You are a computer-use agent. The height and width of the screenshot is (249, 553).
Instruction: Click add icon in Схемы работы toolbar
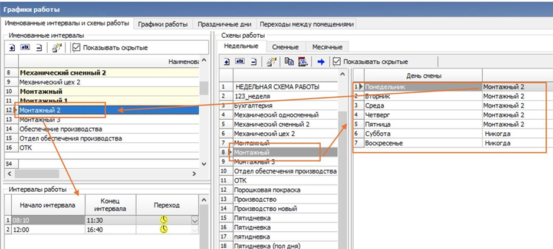[227, 61]
